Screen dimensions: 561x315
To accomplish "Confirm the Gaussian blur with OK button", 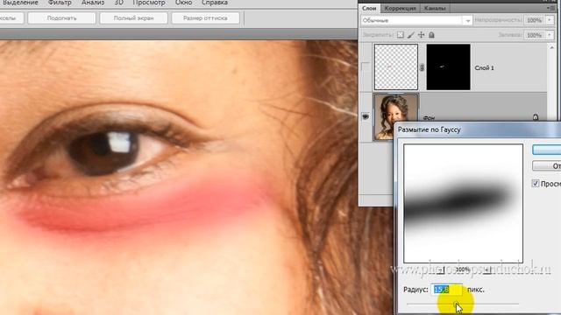I will pos(547,150).
